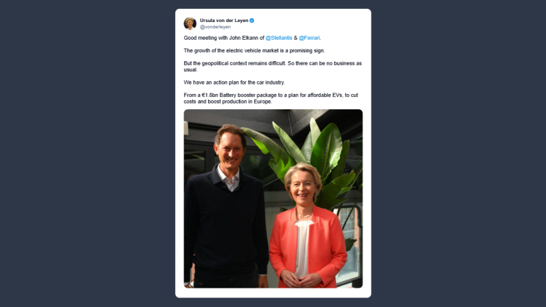Image resolution: width=546 pixels, height=307 pixels.
Task: Select the electric vehicle market growth sentence
Action: click(x=254, y=50)
